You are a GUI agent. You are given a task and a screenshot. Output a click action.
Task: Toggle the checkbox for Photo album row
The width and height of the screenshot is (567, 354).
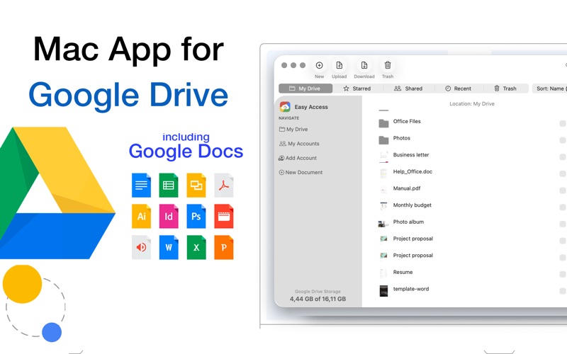click(x=563, y=224)
